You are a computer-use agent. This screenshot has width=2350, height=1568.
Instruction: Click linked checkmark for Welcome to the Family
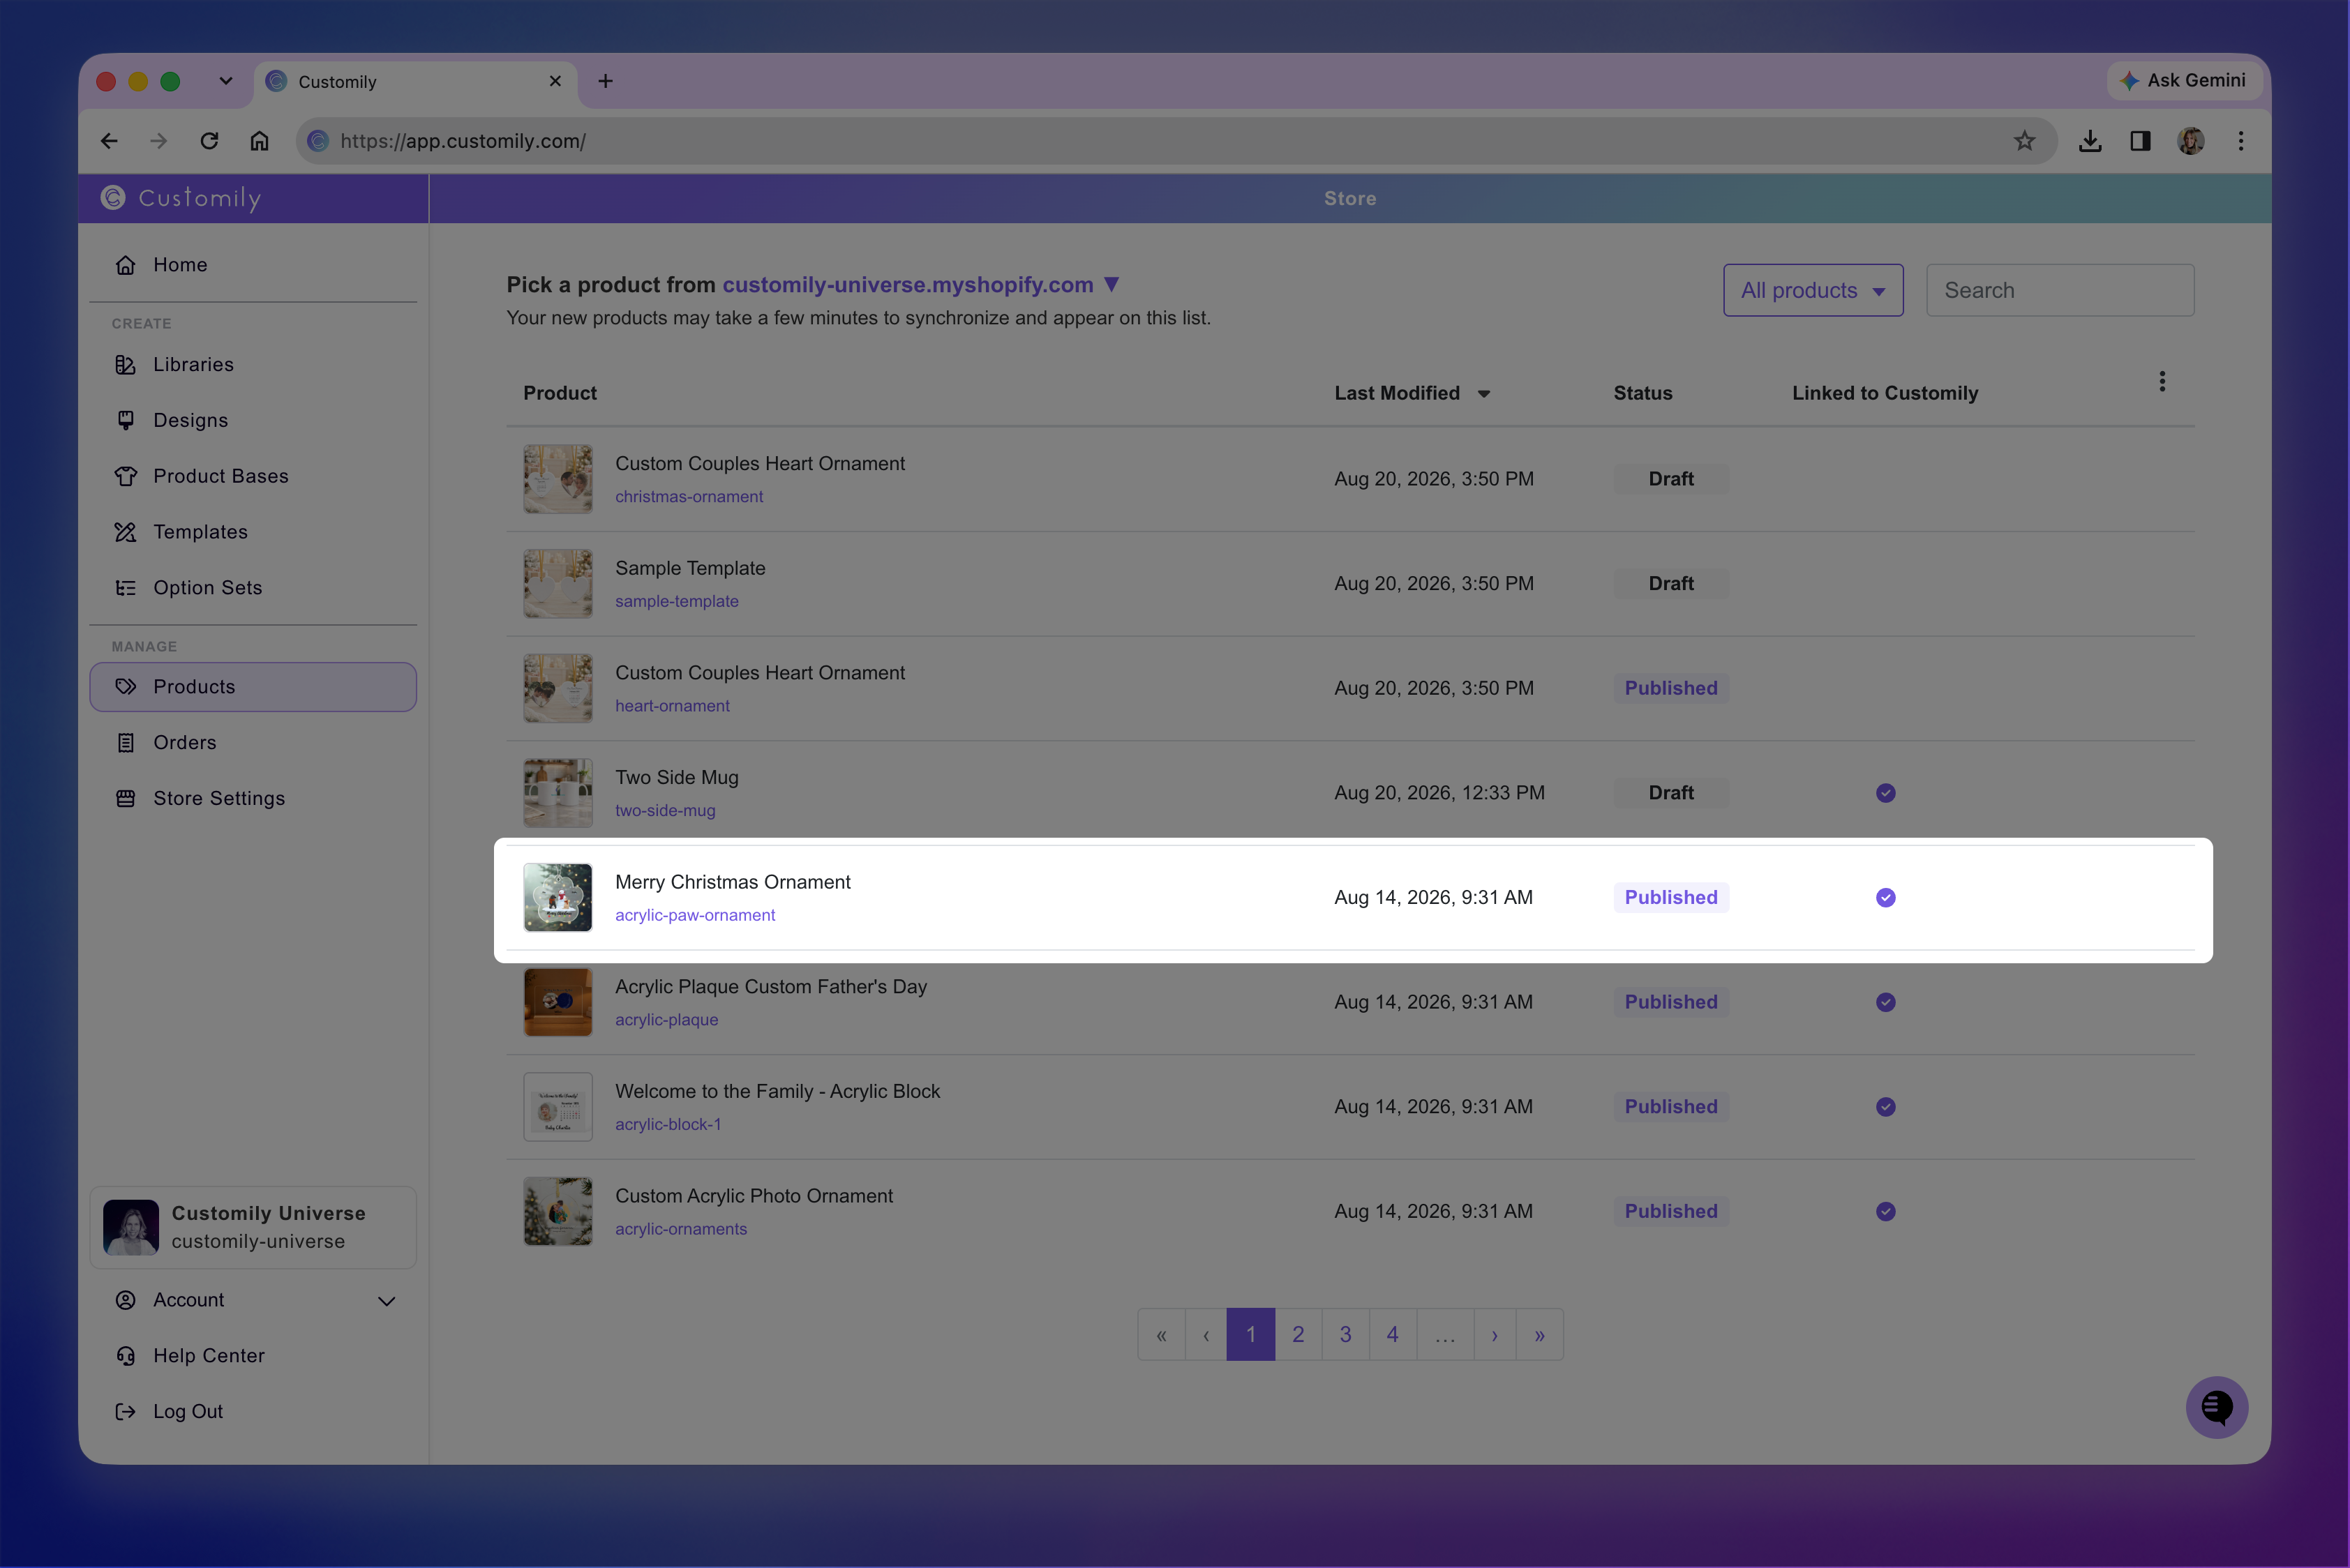coord(1886,1107)
